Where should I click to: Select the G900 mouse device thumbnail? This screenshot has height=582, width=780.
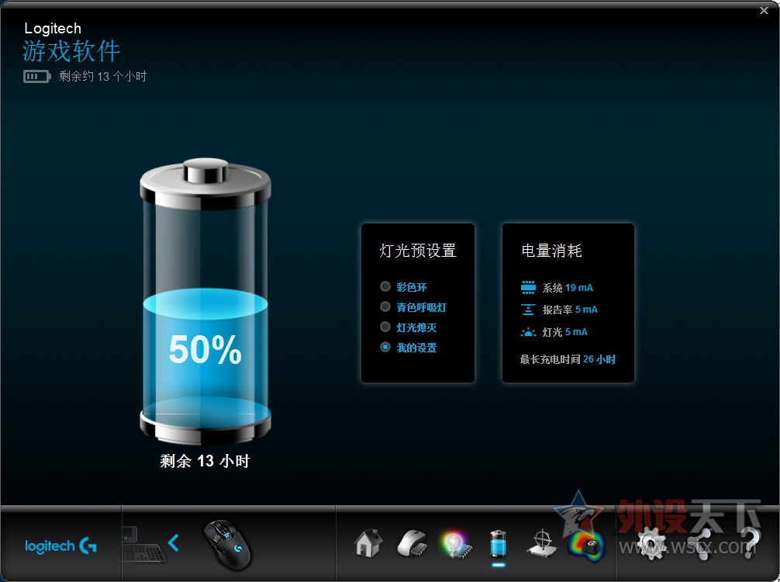(x=228, y=544)
